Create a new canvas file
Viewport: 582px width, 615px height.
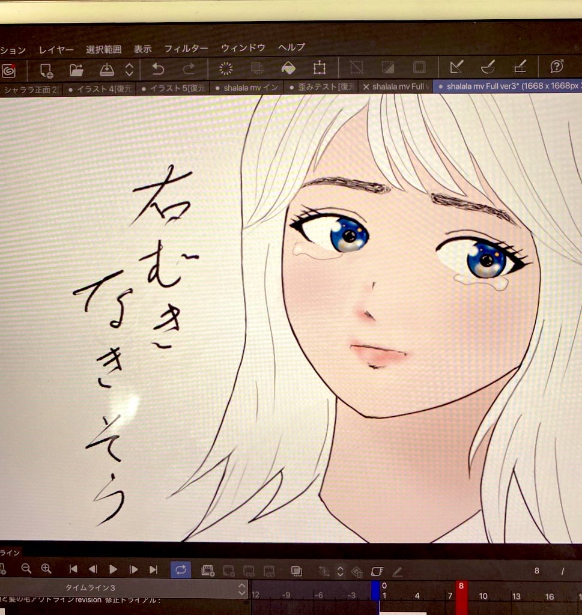(47, 69)
